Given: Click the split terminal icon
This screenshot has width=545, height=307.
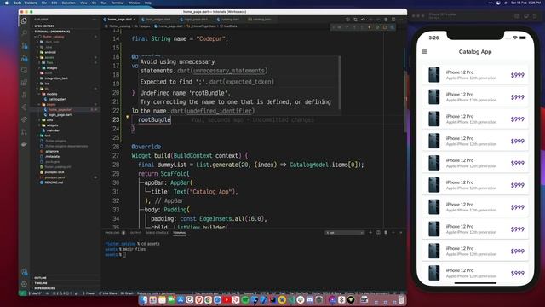Looking at the screenshot, I should tap(378, 232).
